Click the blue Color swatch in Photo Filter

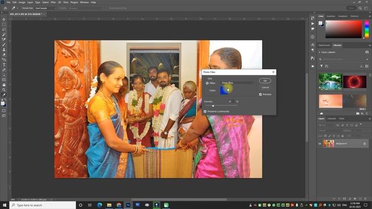click(225, 91)
